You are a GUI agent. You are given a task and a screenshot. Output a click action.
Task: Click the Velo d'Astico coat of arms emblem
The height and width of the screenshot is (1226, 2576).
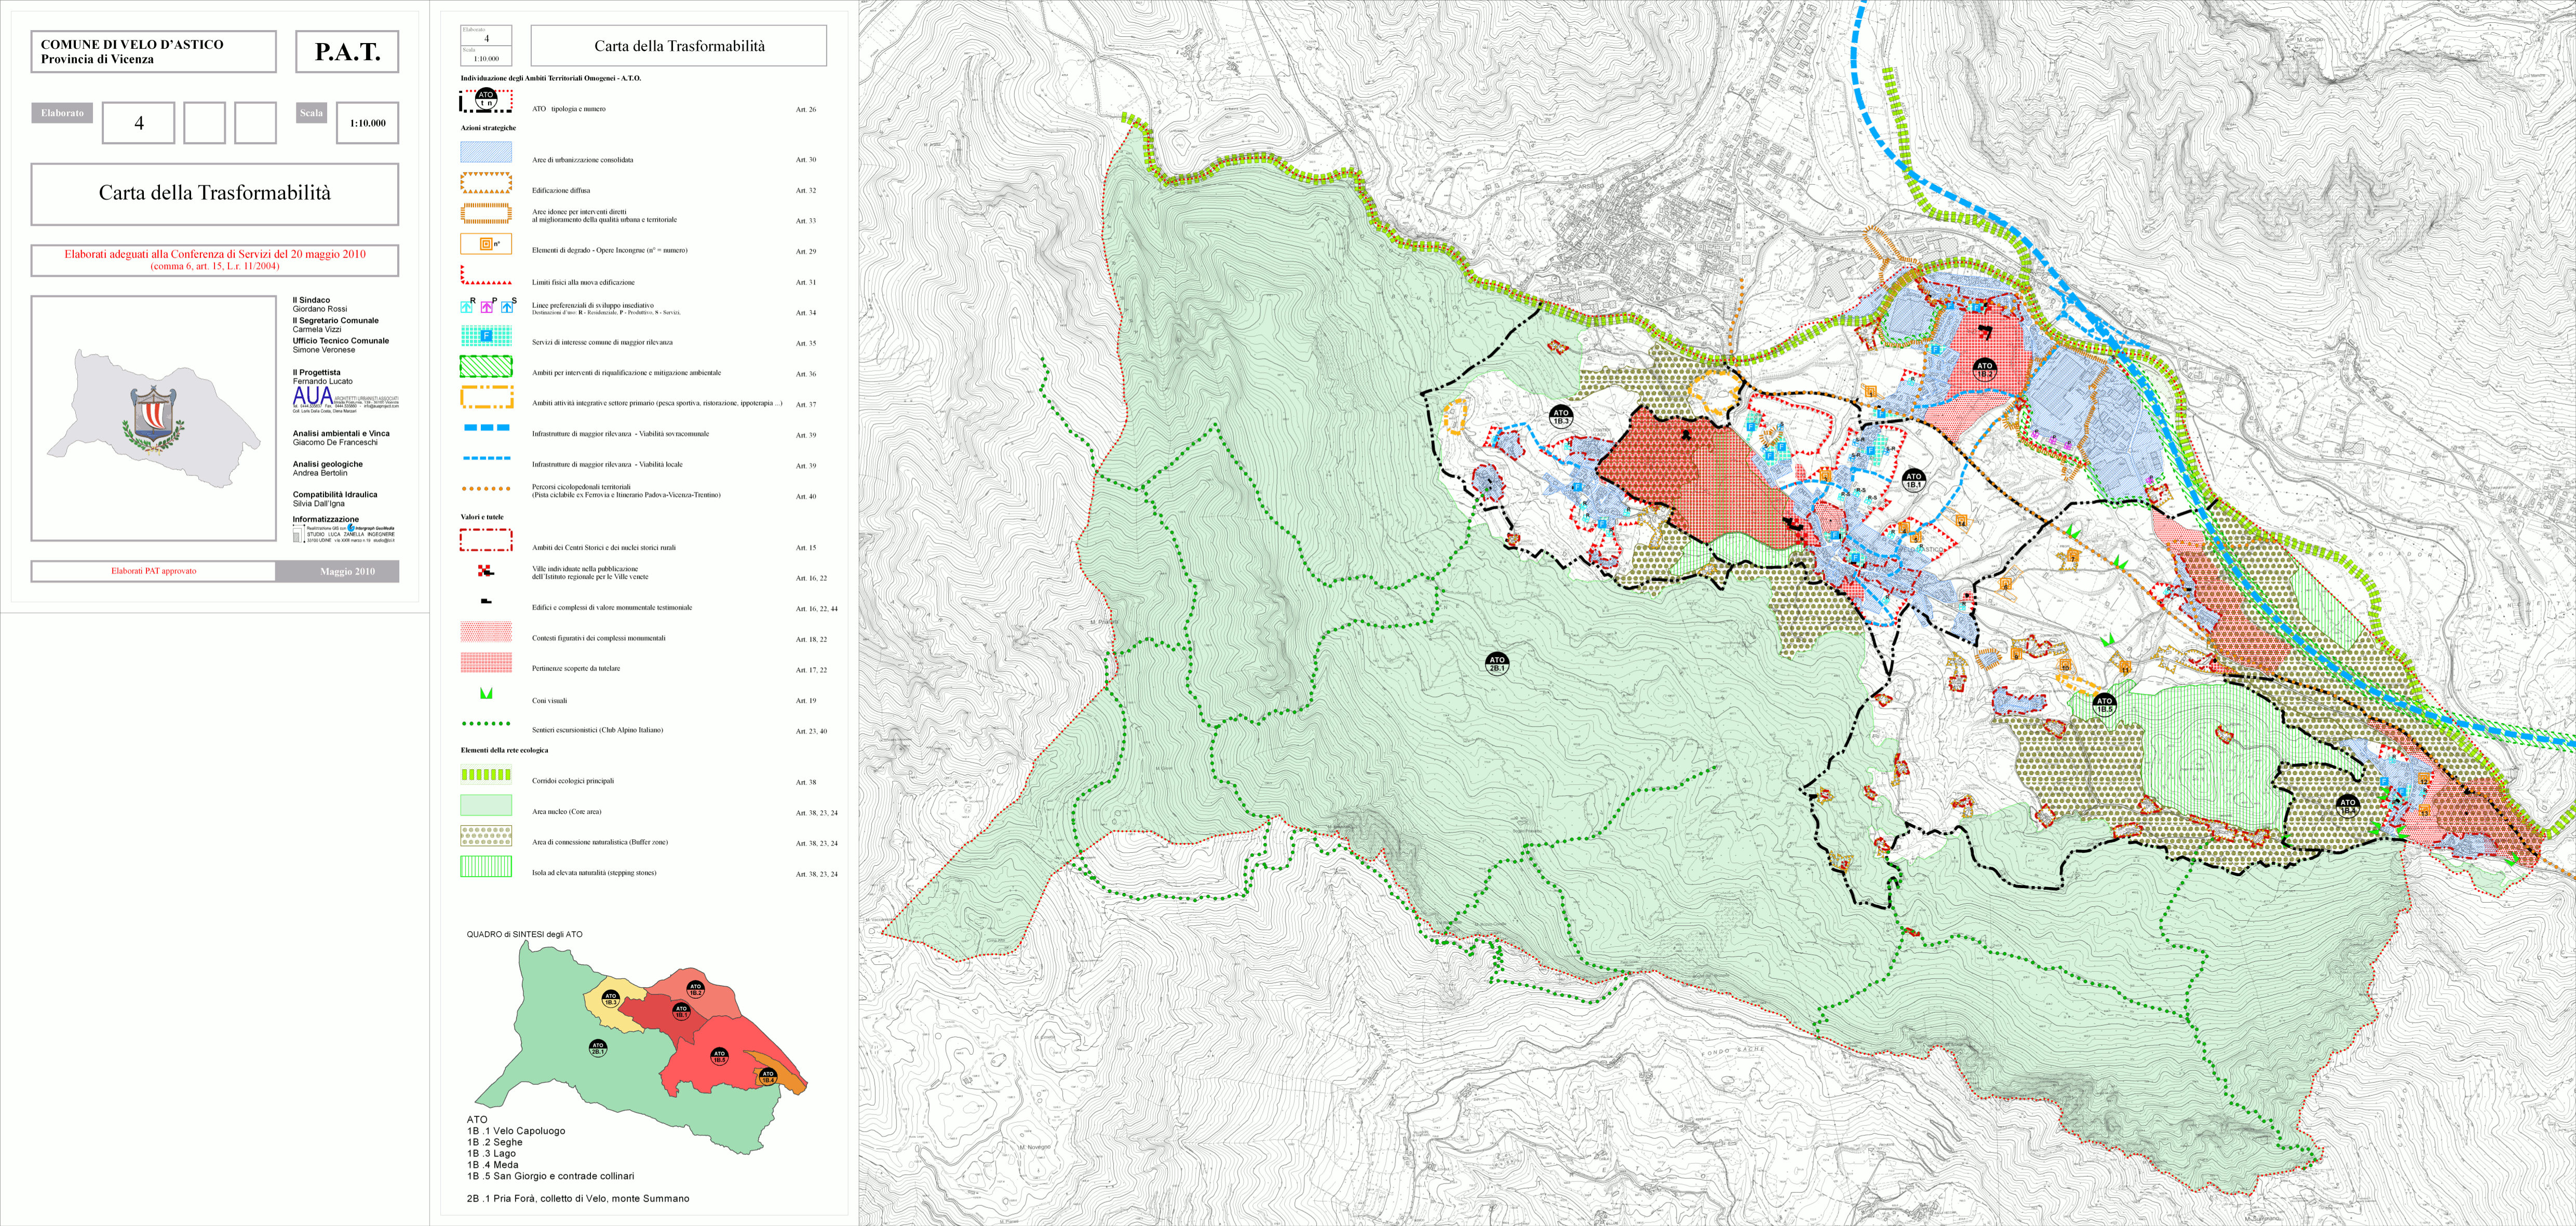[154, 418]
